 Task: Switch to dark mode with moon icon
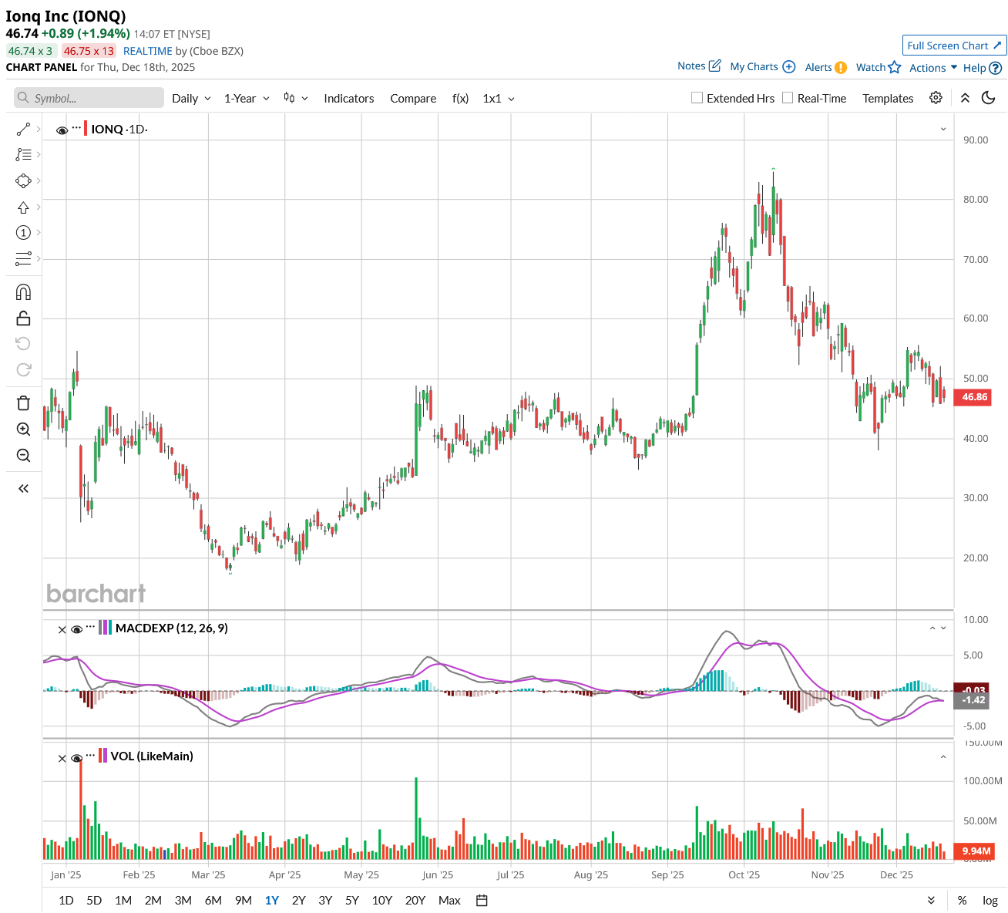989,98
